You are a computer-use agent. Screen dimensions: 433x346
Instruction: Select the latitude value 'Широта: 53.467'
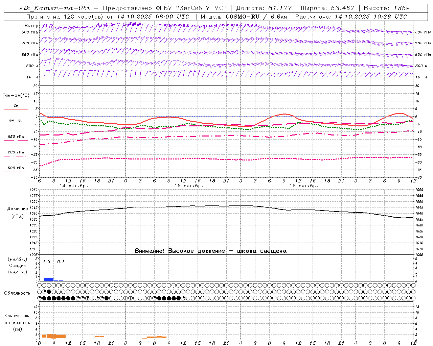click(327, 8)
